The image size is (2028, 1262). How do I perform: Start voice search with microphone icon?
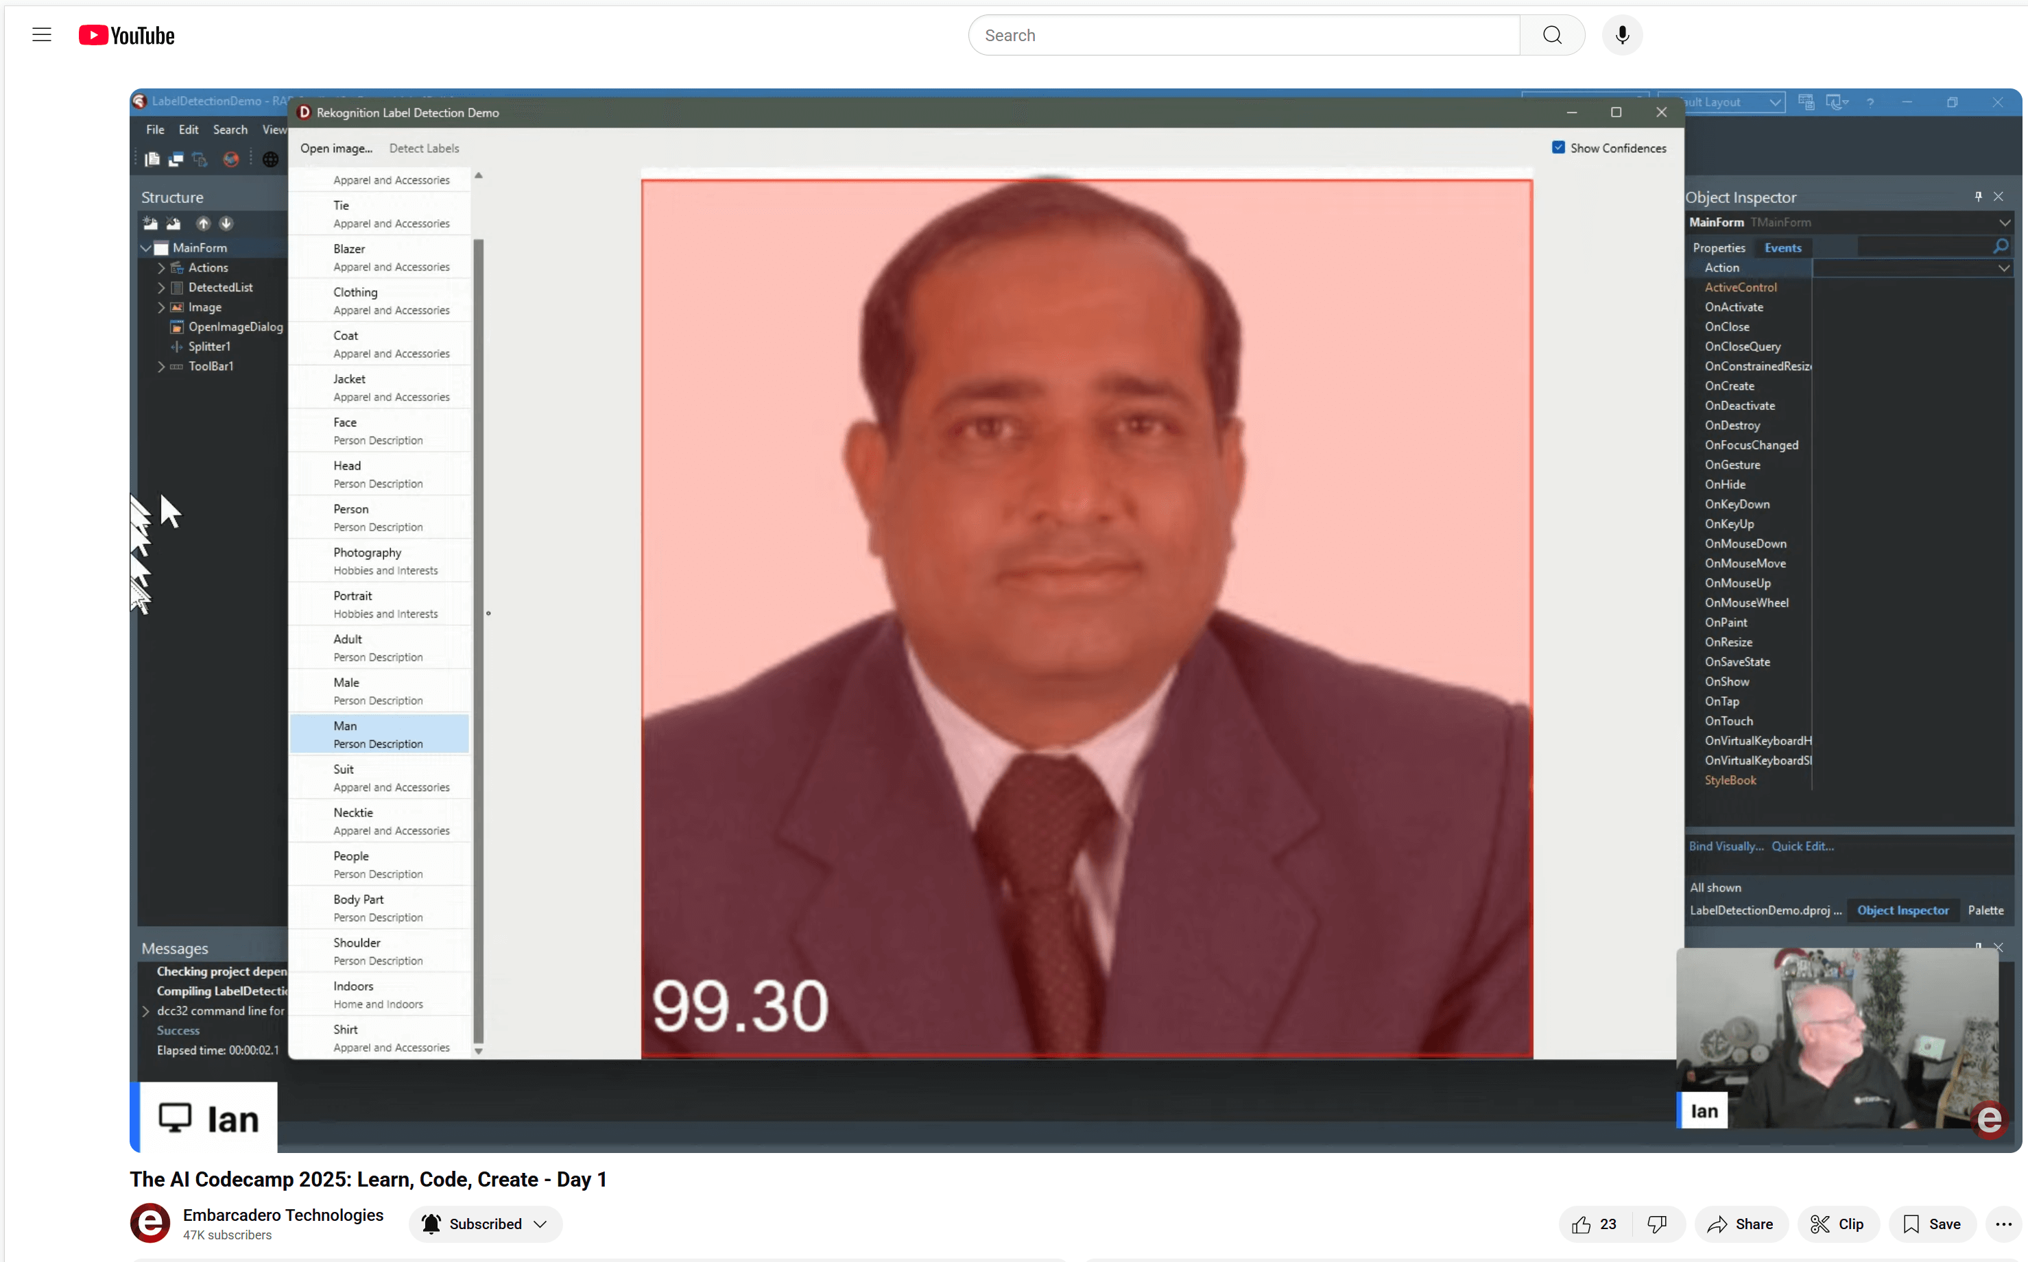click(1621, 35)
